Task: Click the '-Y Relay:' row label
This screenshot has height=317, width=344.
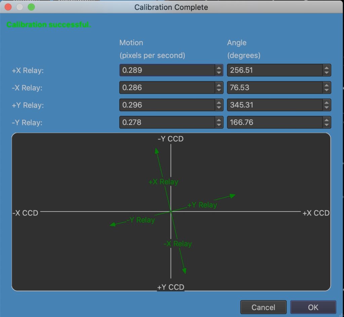Action: tap(27, 122)
